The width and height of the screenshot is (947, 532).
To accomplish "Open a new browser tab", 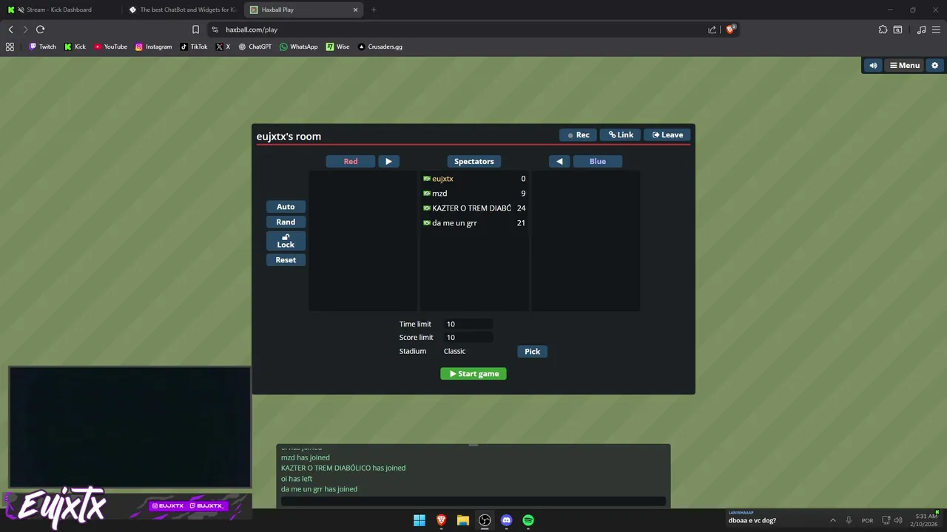I will tap(374, 10).
